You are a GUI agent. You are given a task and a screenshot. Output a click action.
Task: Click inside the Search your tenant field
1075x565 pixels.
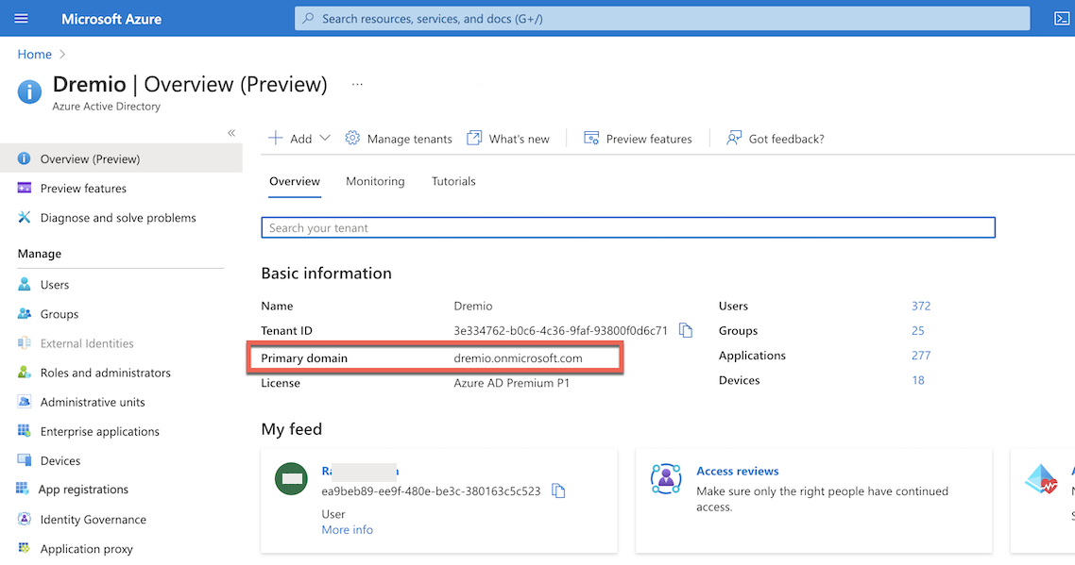tap(627, 227)
